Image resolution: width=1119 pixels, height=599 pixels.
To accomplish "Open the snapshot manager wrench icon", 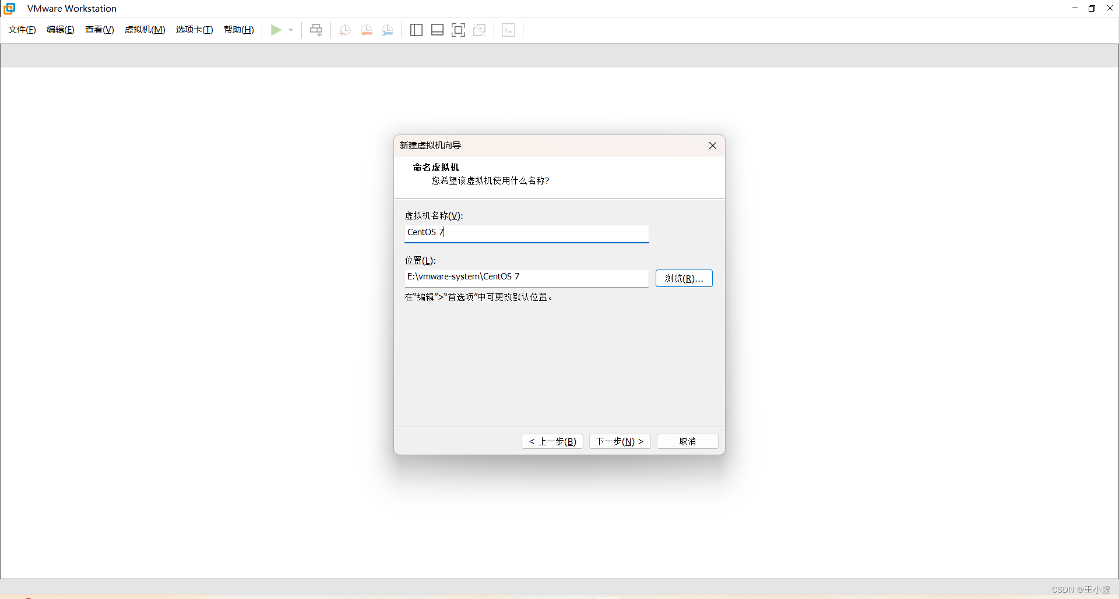I will tap(388, 30).
